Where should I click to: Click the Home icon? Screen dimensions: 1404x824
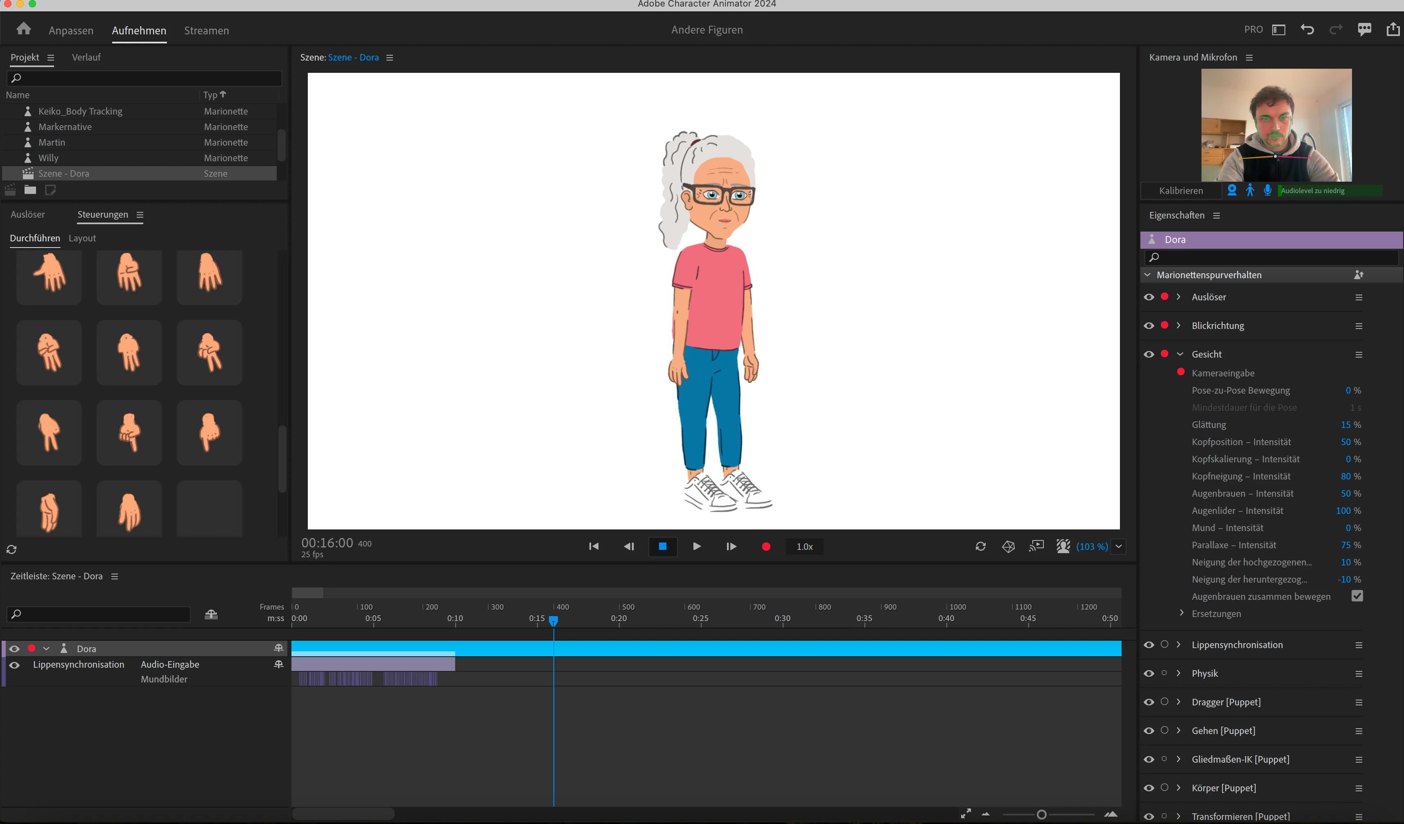(23, 29)
